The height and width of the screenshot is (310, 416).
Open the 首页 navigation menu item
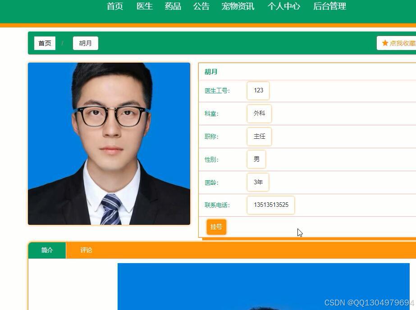tap(114, 6)
